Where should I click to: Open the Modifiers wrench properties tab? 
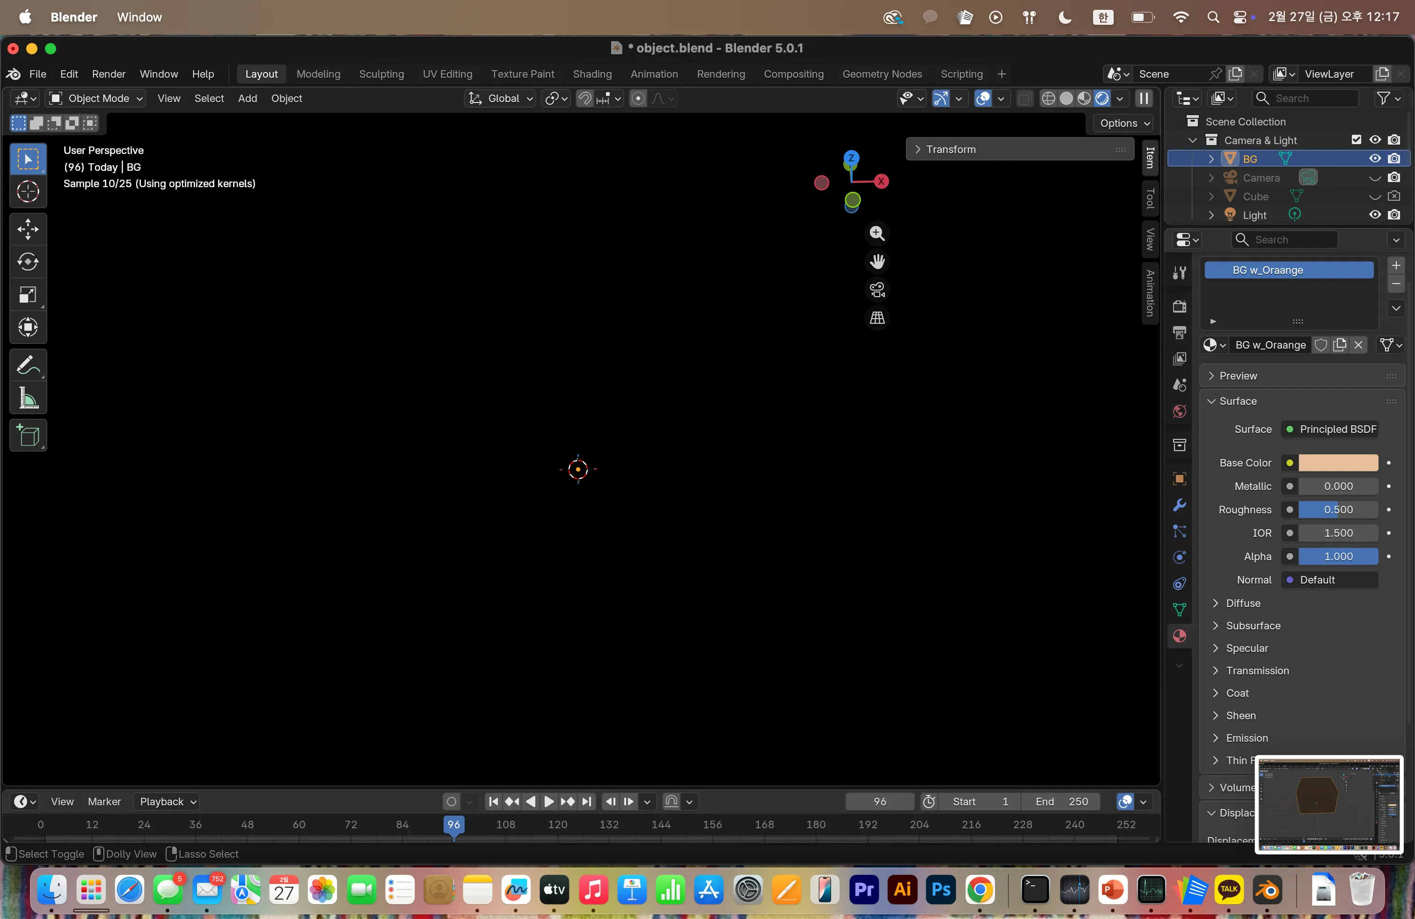pyautogui.click(x=1180, y=505)
